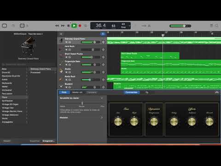The image size is (221, 166).
Task: Click the add track plus button
Action: click(61, 34)
